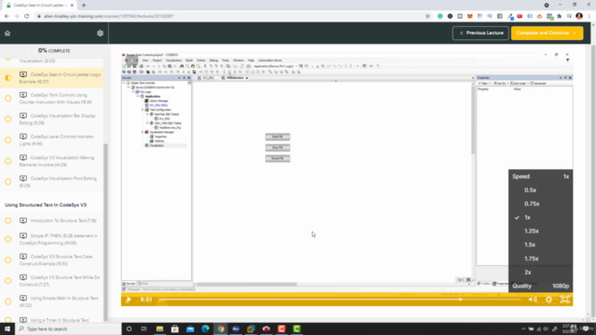Switch to the PLC_PRG editor tab
Screen dimensions: 596x335
click(x=208, y=78)
